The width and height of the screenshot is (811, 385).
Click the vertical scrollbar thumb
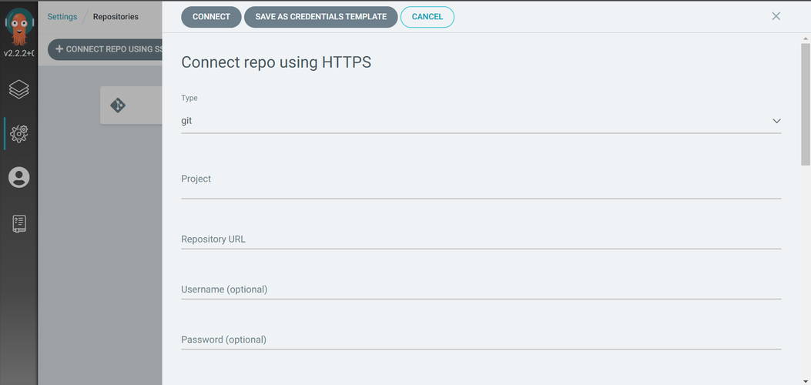806,105
